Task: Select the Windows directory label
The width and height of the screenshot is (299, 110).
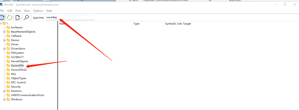Action: click(x=17, y=99)
